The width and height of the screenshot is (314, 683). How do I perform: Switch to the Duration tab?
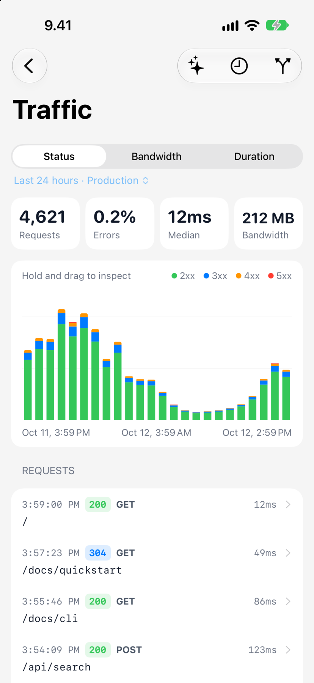point(254,156)
